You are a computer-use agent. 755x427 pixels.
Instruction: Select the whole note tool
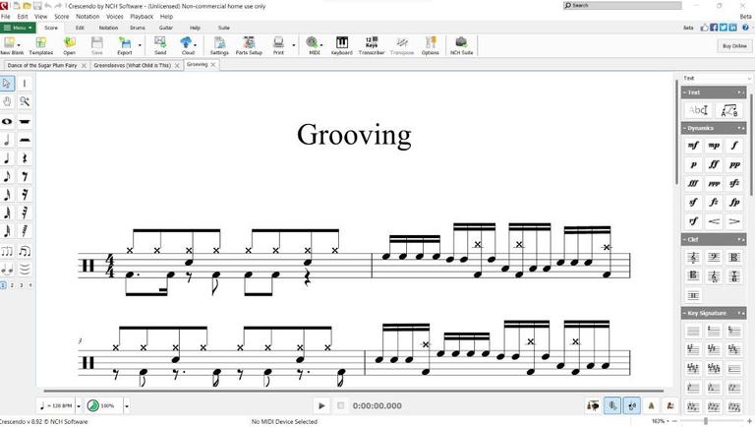[7, 121]
